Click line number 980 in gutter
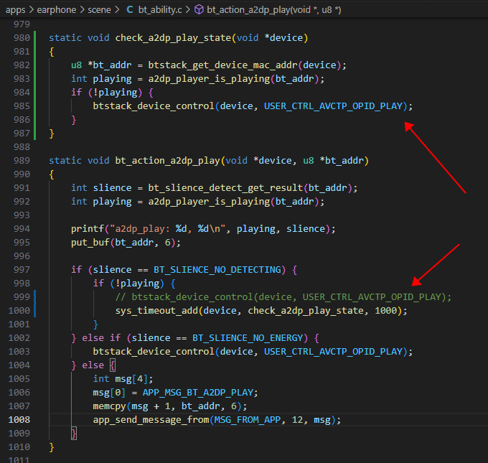488x463 pixels. point(22,37)
